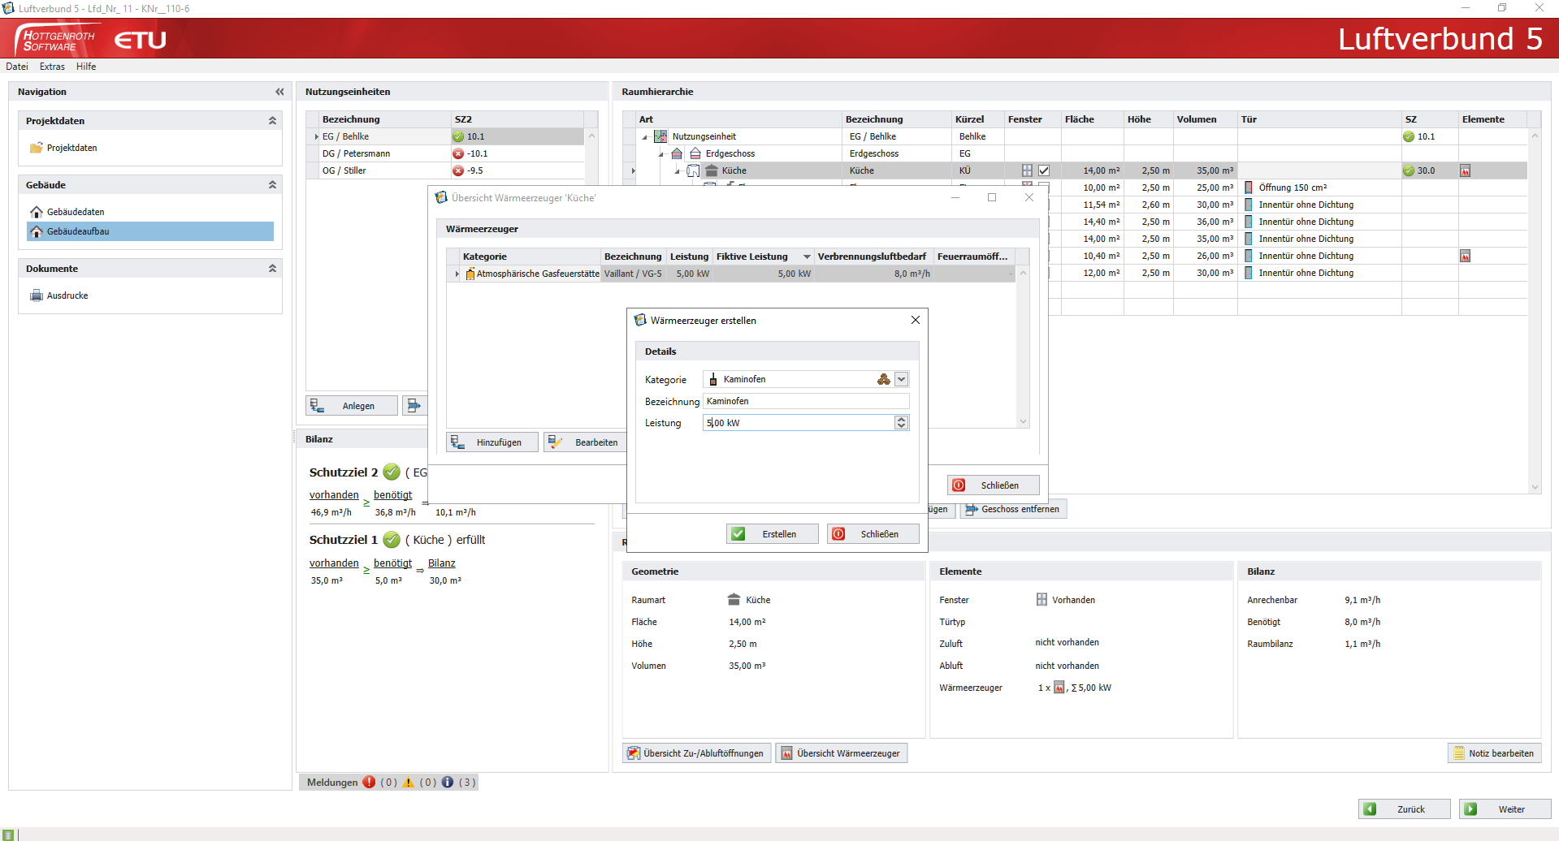Collapse the Projektdaten navigation section
This screenshot has height=841, width=1559.
point(272,121)
